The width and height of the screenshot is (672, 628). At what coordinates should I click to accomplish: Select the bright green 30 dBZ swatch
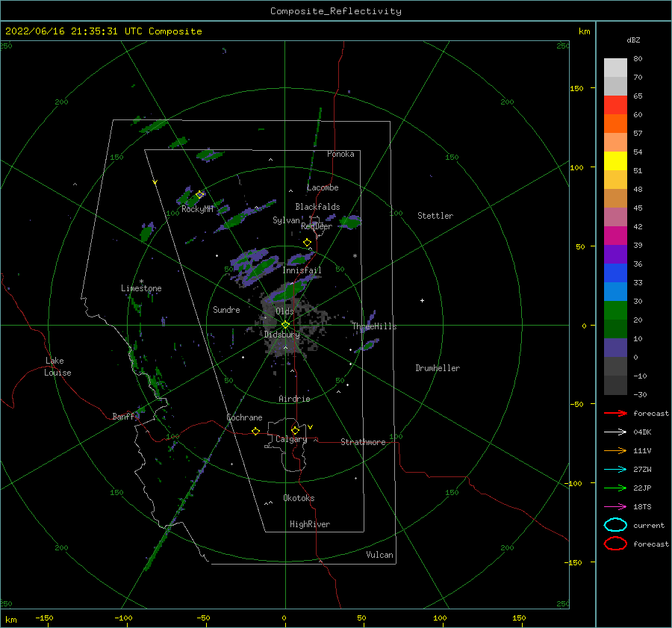point(615,310)
